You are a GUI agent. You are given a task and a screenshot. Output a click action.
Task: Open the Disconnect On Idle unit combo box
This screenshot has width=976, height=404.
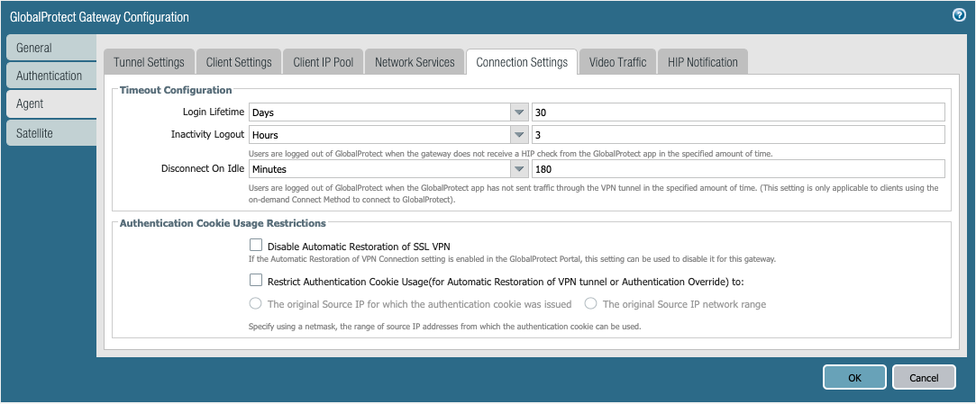point(388,168)
